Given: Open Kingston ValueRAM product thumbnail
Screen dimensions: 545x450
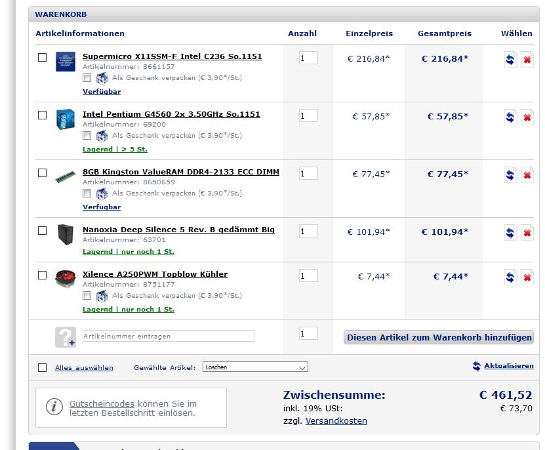Looking at the screenshot, I should [x=66, y=176].
